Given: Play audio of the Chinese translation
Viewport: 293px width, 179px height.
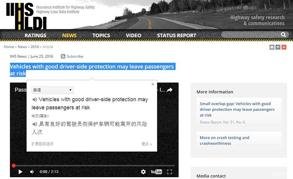Looking at the screenshot, I should (x=34, y=124).
